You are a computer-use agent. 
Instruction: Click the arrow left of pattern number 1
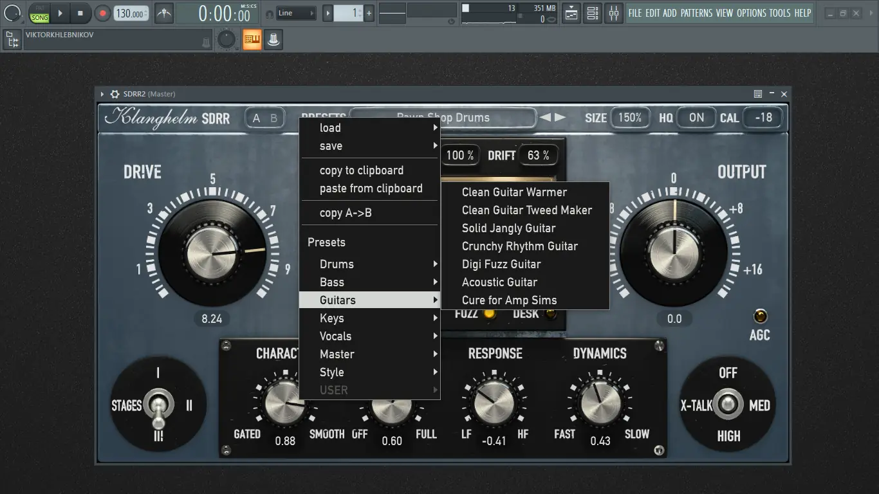click(x=328, y=13)
